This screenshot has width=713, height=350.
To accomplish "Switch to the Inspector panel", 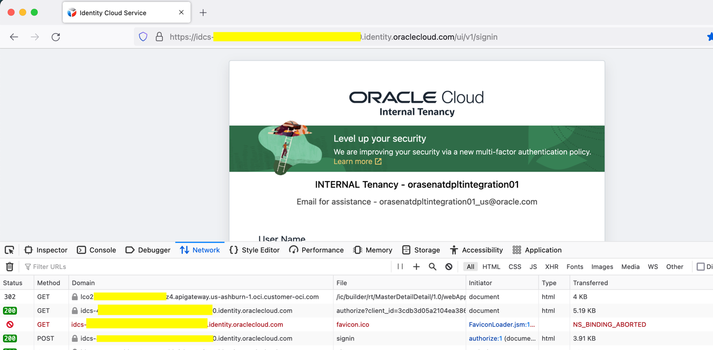I will [x=46, y=250].
